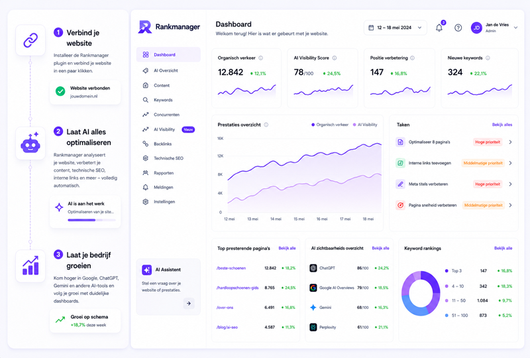Click the growth chart icon beside Laat je bedrijf groeien
Image resolution: width=530 pixels, height=358 pixels.
pos(30,266)
